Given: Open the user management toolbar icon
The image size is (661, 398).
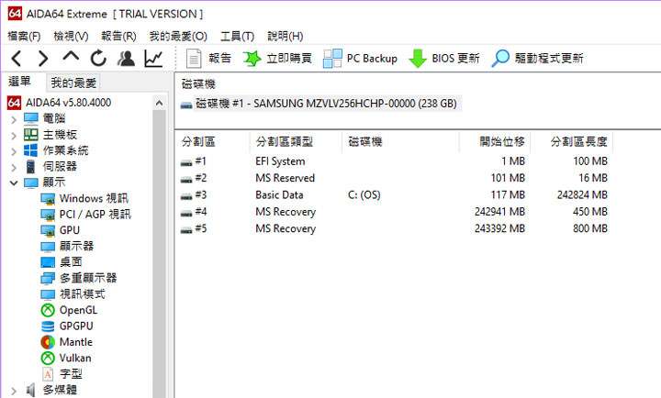Looking at the screenshot, I should (126, 59).
